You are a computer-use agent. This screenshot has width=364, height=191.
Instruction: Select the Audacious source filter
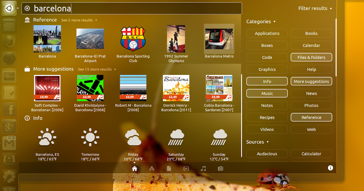pyautogui.click(x=267, y=153)
